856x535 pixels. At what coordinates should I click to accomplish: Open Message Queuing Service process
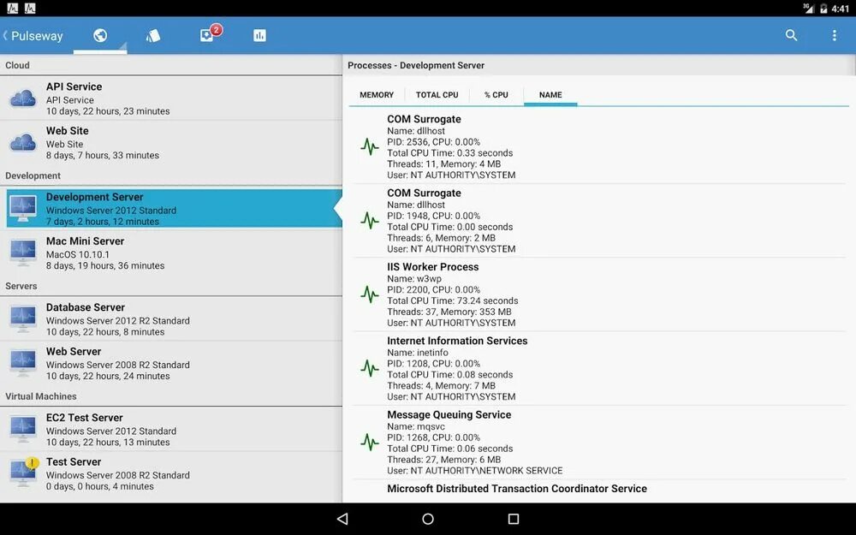(x=599, y=443)
